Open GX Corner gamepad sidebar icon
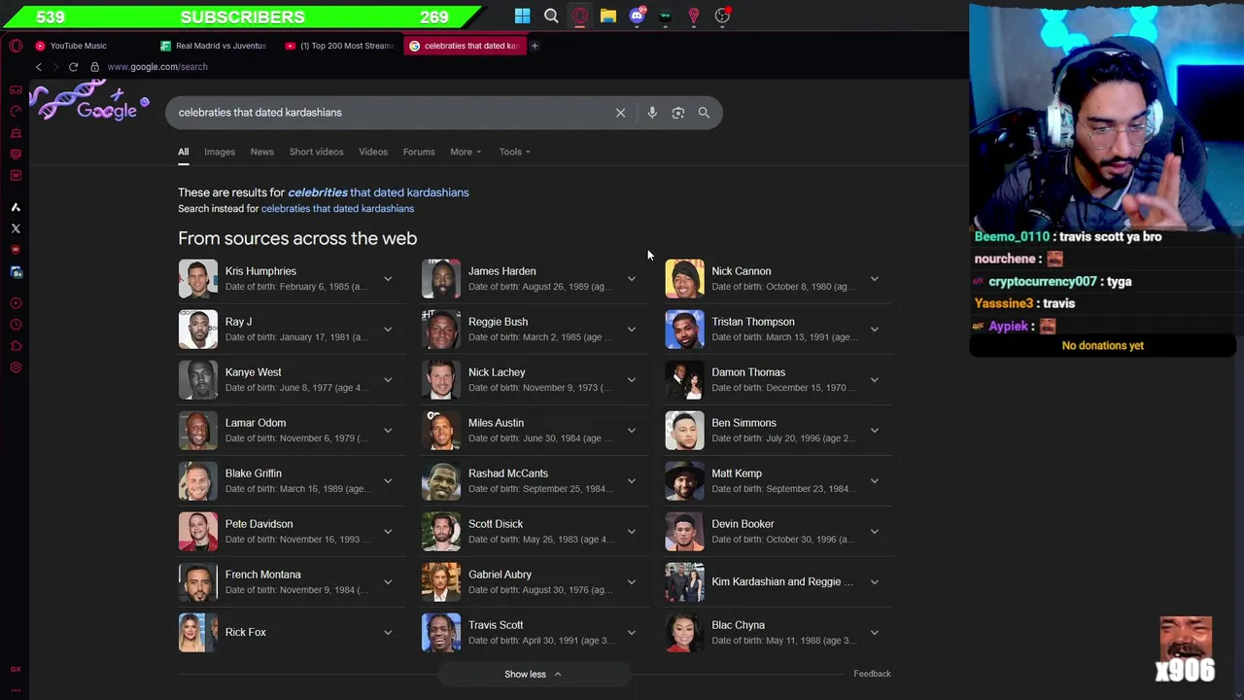The height and width of the screenshot is (700, 1244). point(16,89)
